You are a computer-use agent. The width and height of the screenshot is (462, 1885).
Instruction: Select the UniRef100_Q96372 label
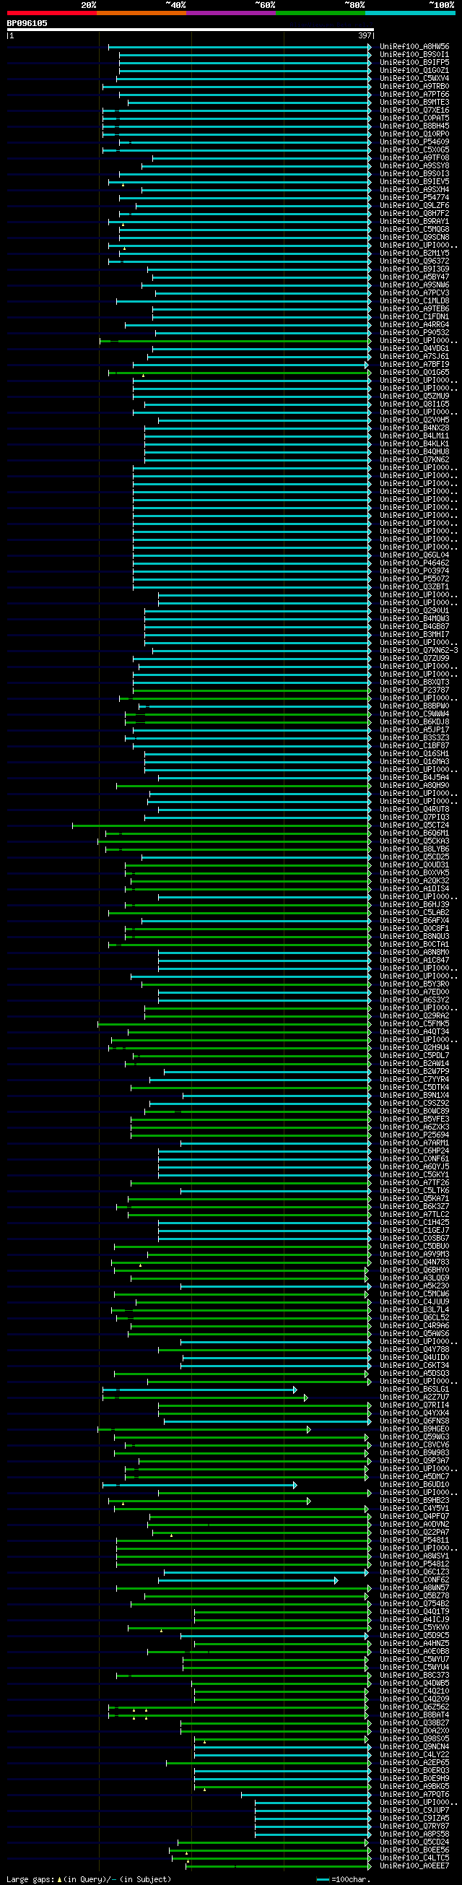click(414, 261)
